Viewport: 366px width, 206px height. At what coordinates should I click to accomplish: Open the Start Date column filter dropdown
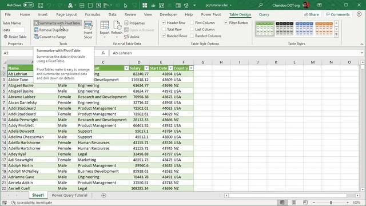click(170, 68)
